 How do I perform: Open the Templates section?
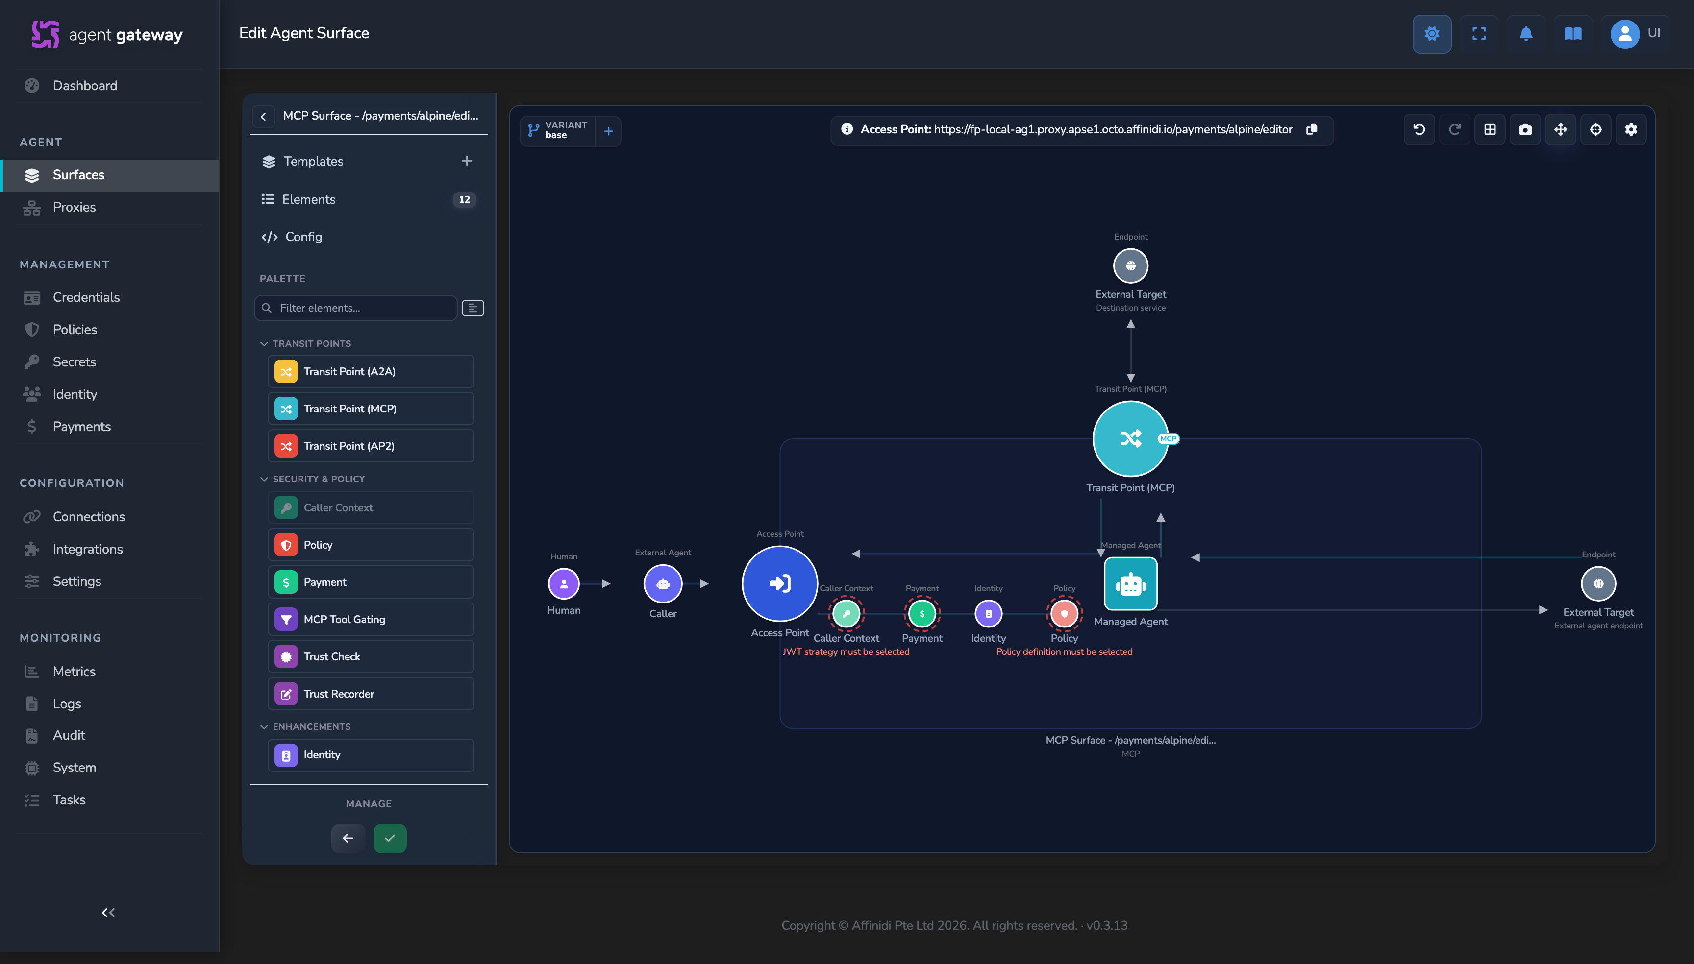click(x=313, y=161)
